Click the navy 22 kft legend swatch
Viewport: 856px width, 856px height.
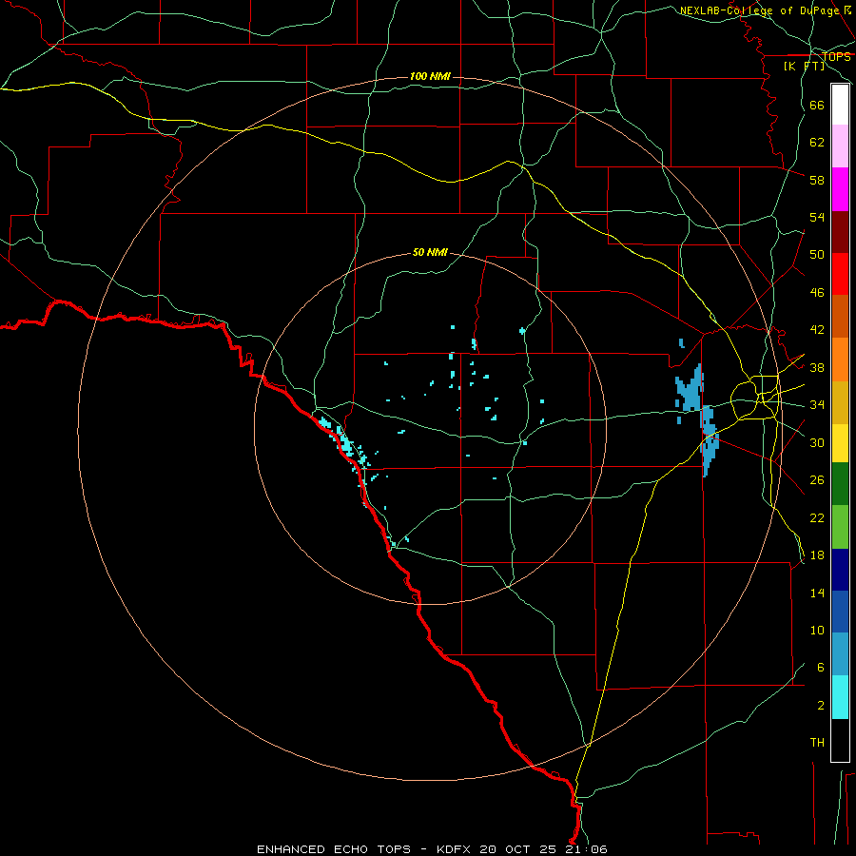tap(840, 570)
